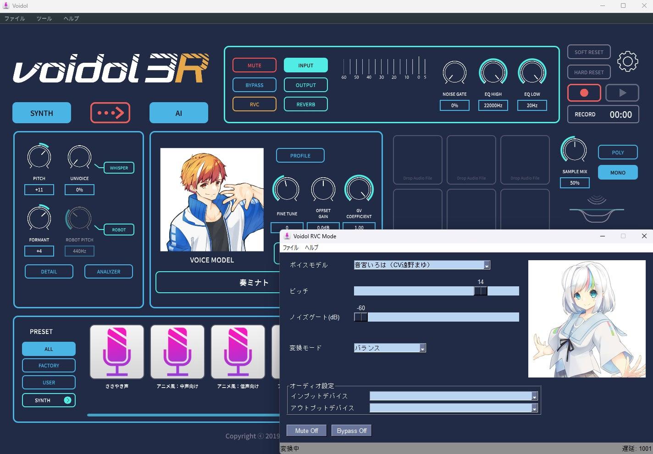Open ヘルプ menu in RVC Mode window

pyautogui.click(x=312, y=247)
